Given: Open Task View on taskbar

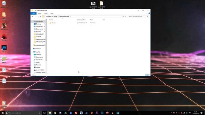Looking at the screenshot, I should pyautogui.click(x=45, y=113).
